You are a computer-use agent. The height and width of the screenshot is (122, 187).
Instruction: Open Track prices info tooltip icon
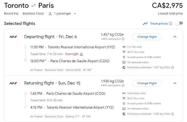click(170, 24)
